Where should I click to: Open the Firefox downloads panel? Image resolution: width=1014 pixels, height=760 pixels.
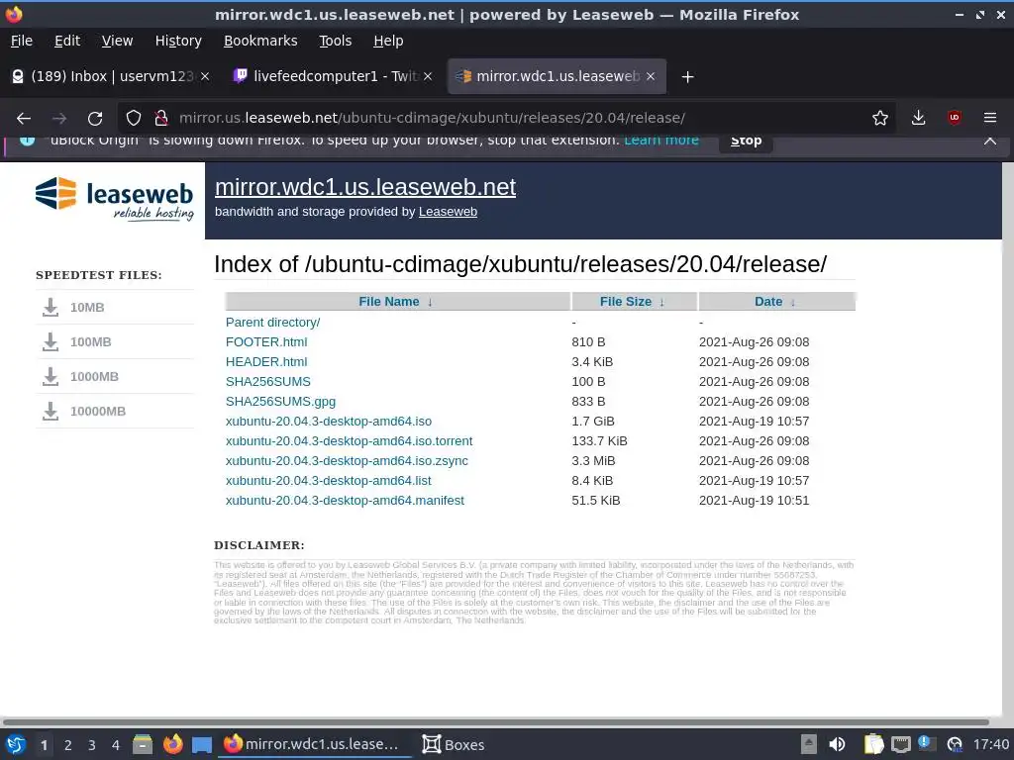coord(918,118)
